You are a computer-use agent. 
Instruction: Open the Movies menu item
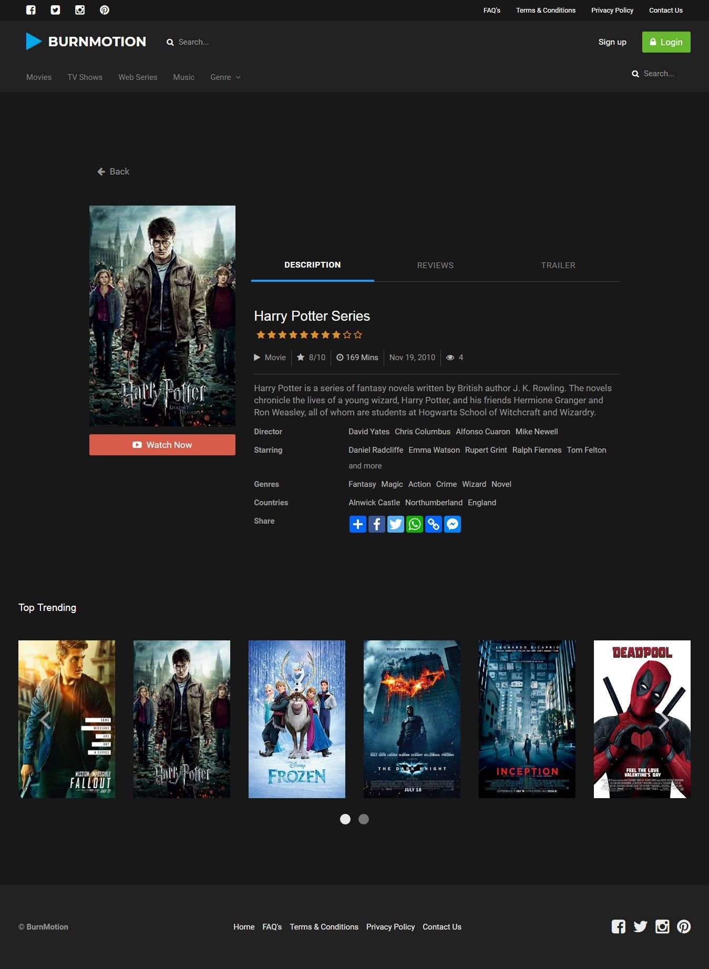(39, 77)
